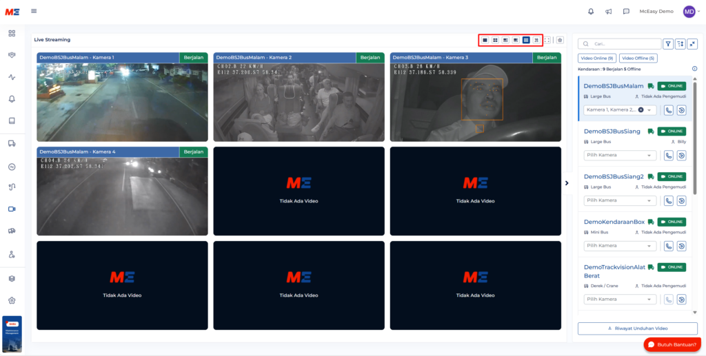The width and height of the screenshot is (706, 356).
Task: Open the megaphone announcements icon
Action: pos(609,12)
